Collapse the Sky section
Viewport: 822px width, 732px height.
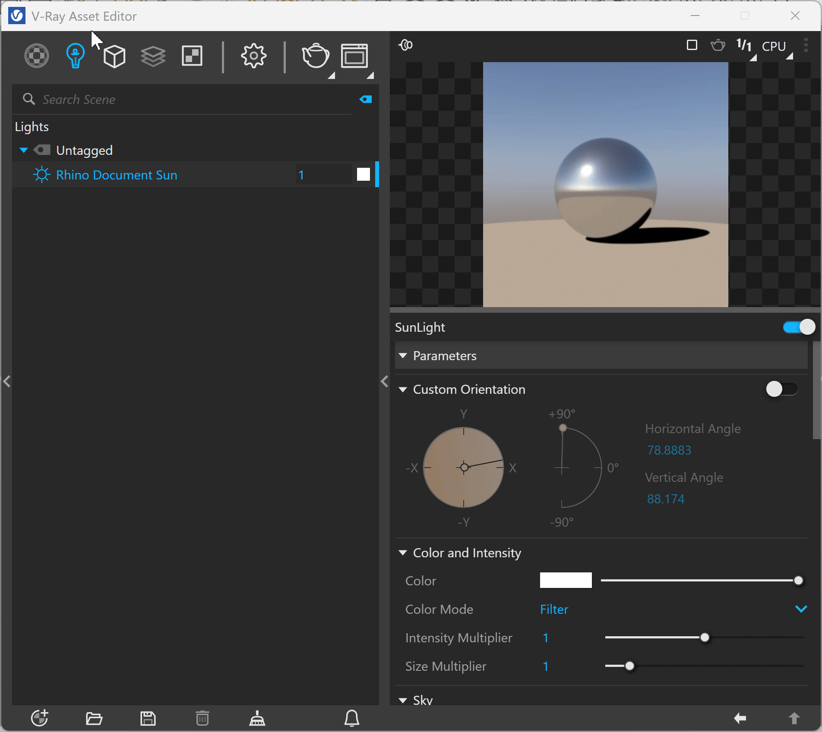(x=403, y=701)
